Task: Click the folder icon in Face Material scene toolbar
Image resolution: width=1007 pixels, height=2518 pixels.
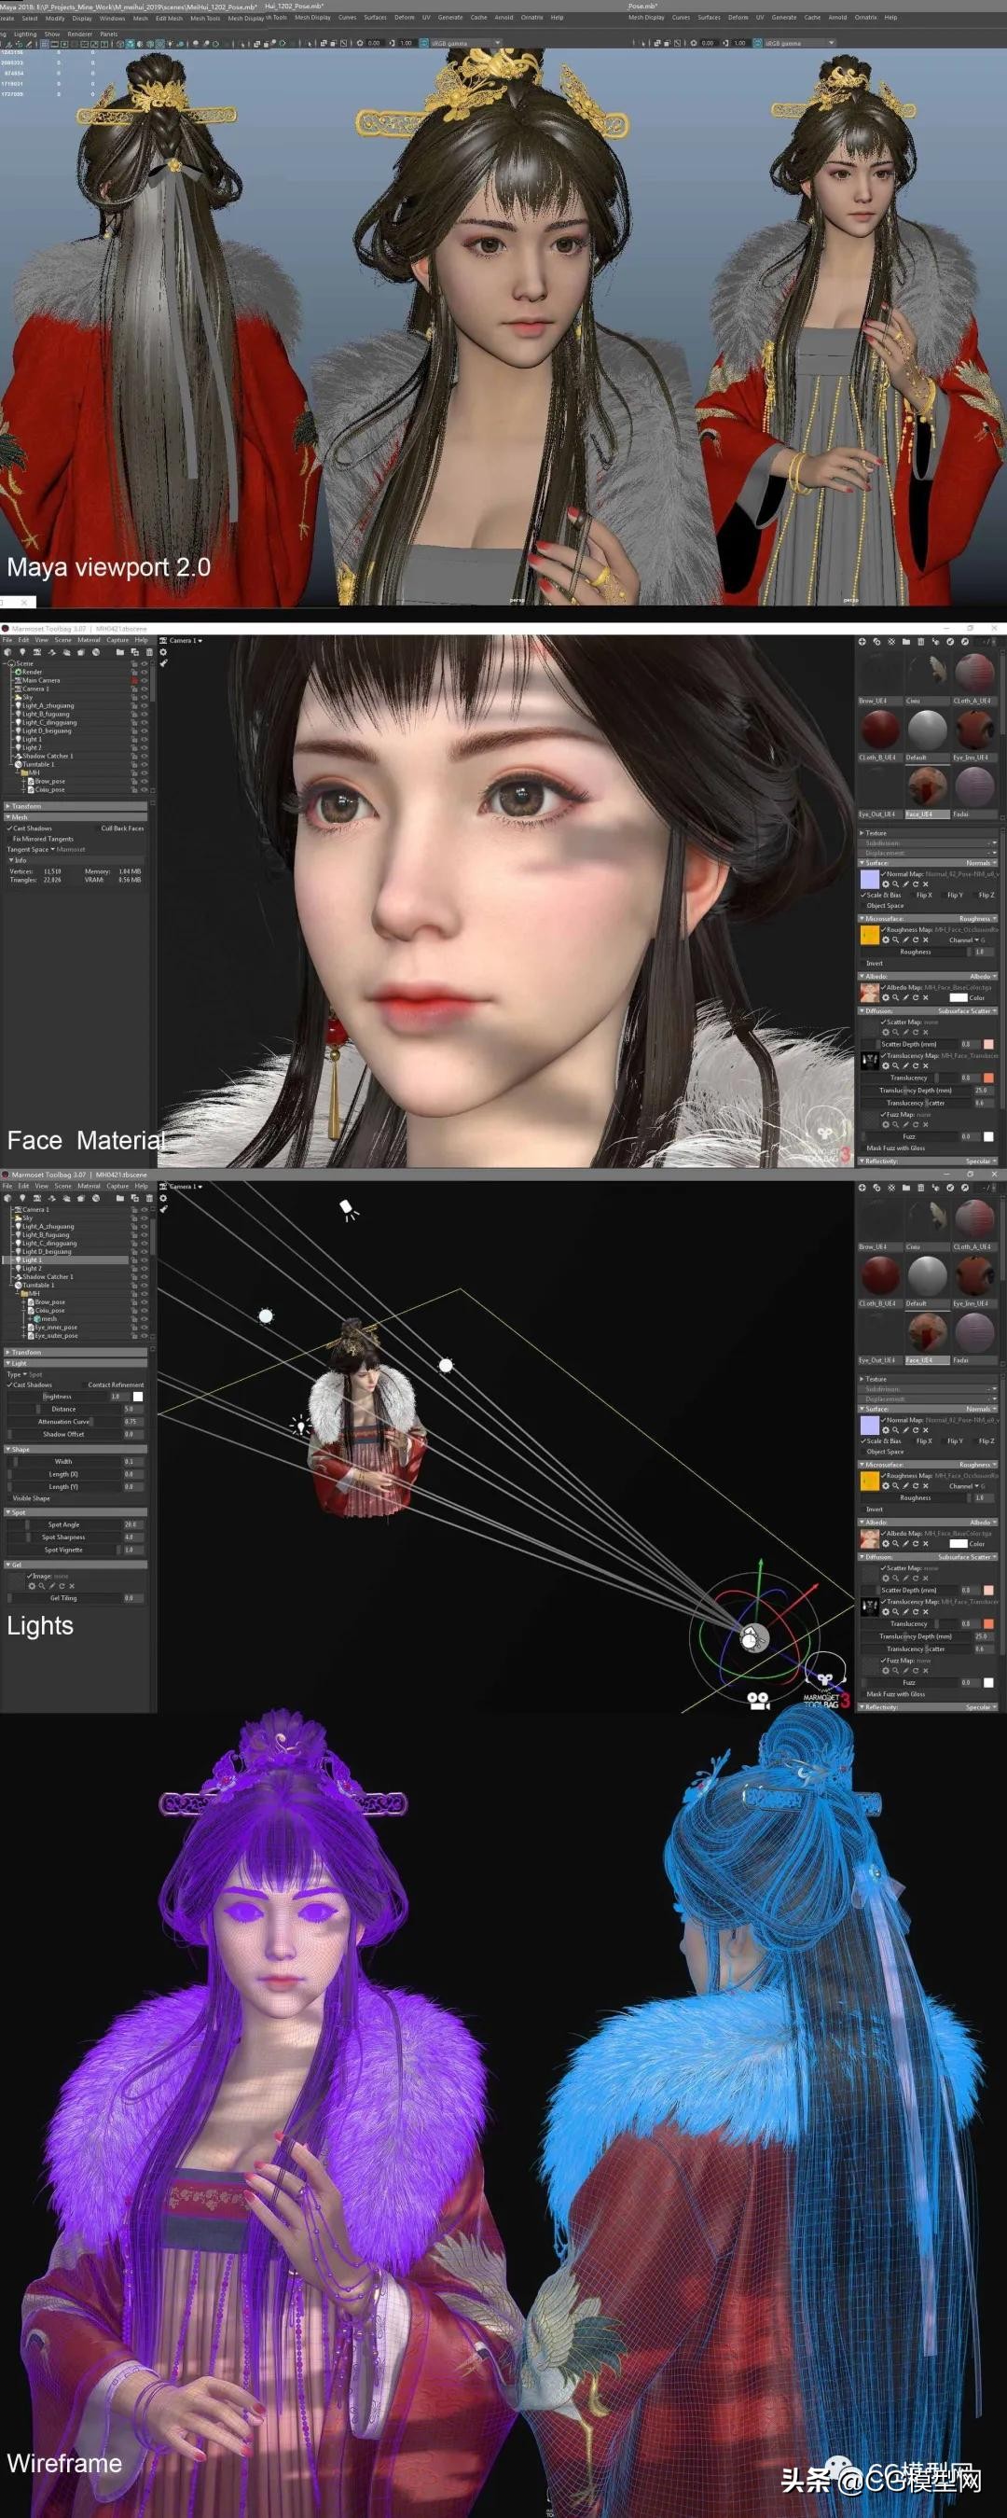Action: pos(120,653)
